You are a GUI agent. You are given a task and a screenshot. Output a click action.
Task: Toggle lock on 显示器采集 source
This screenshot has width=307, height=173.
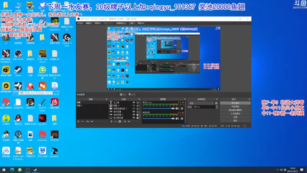137,118
